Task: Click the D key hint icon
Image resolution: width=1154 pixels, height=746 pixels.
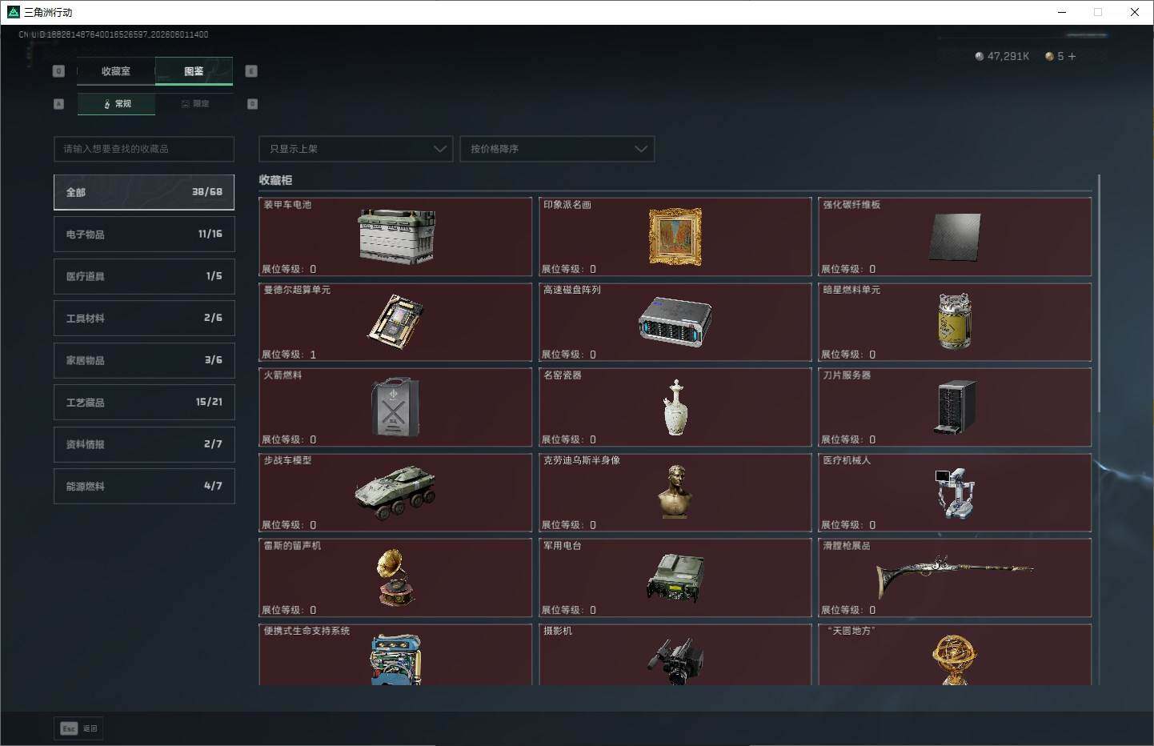Action: click(x=252, y=104)
